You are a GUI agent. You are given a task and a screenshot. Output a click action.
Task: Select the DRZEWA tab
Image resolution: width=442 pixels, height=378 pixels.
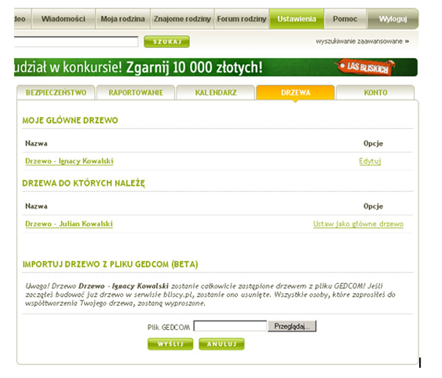[295, 92]
